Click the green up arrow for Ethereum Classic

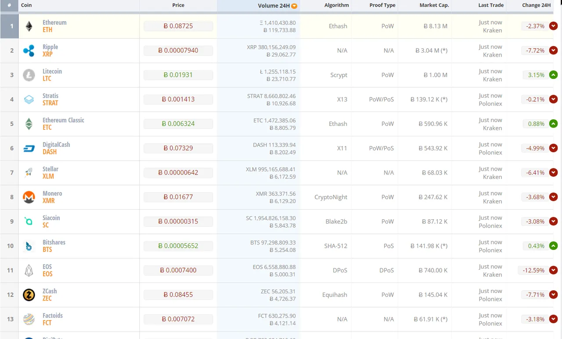pos(553,124)
